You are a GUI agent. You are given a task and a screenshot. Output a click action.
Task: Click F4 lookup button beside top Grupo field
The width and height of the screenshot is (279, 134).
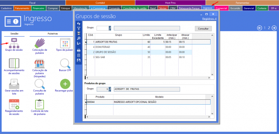[x=110, y=28]
